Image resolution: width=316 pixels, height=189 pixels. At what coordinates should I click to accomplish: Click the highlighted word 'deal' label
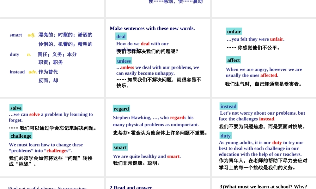tap(121, 36)
